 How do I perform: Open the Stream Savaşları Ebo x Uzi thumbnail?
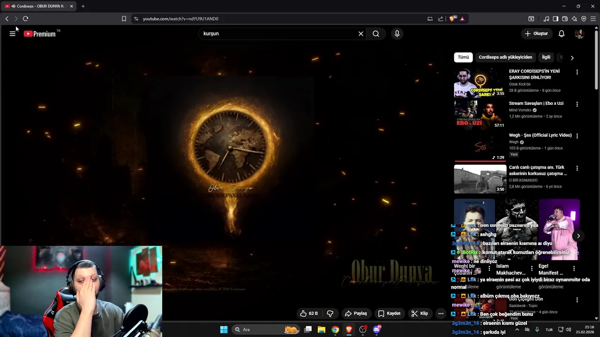(x=480, y=114)
